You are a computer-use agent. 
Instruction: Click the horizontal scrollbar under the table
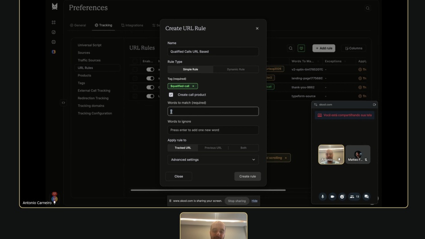point(208,190)
